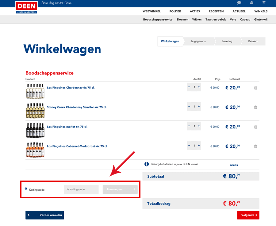Click the Boodschappenservice section heading

click(49, 73)
